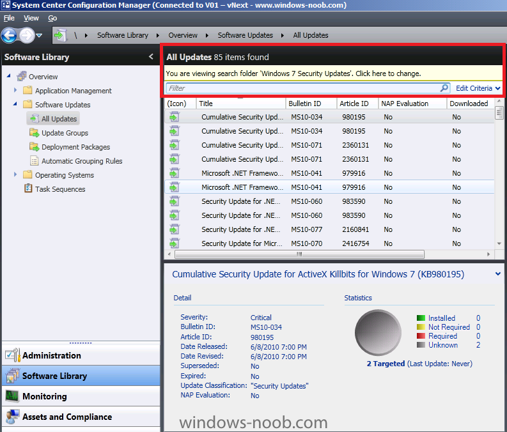Image resolution: width=507 pixels, height=432 pixels.
Task: Collapse the Software Library navigation pane
Action: [x=151, y=56]
